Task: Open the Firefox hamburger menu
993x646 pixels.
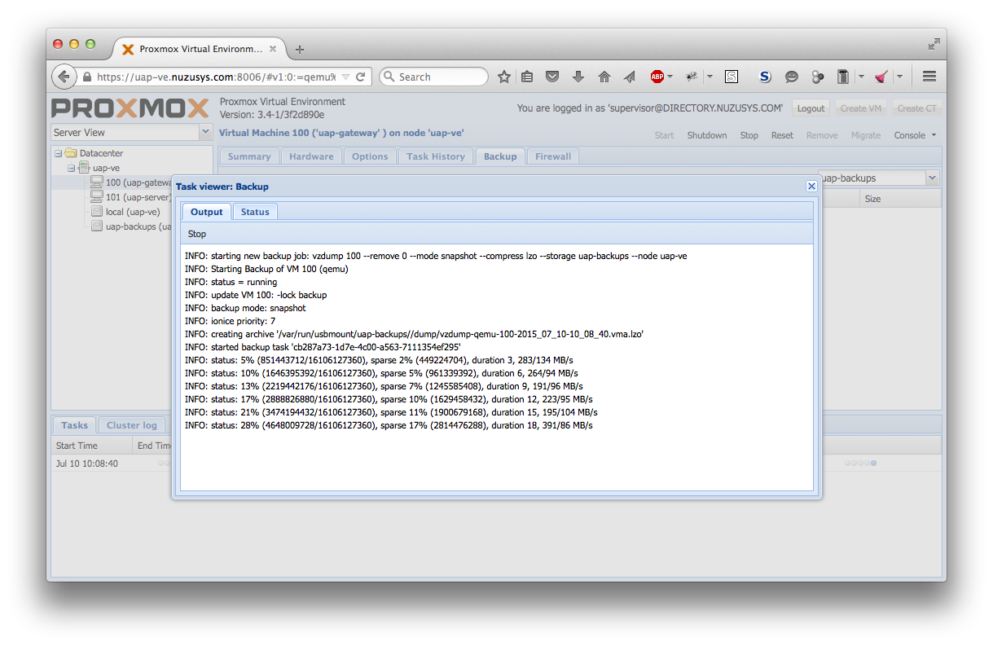Action: tap(929, 76)
